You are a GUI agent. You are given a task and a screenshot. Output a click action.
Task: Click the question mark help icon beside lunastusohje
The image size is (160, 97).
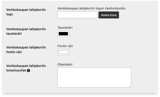tap(29, 70)
